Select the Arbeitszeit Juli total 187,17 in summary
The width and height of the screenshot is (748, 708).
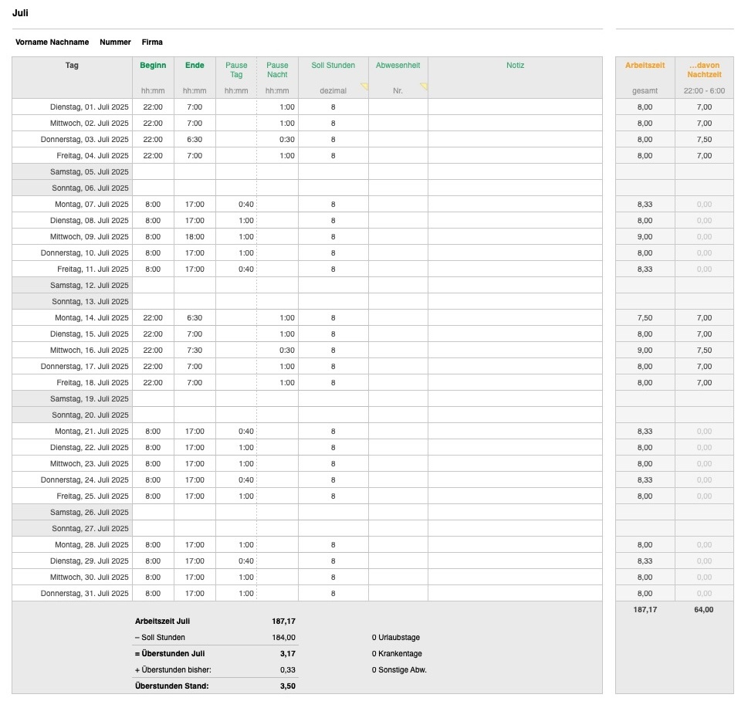click(284, 621)
